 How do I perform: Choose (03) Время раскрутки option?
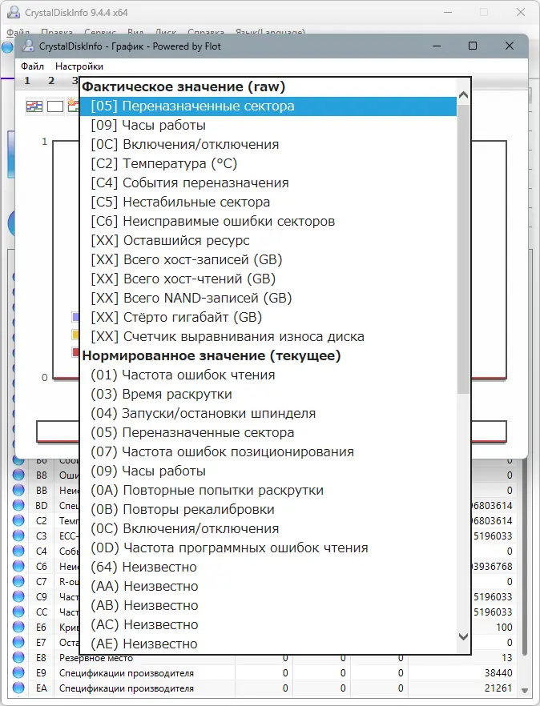click(x=268, y=394)
